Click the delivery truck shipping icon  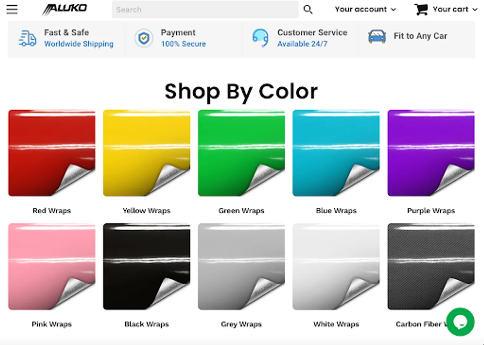[x=28, y=38]
